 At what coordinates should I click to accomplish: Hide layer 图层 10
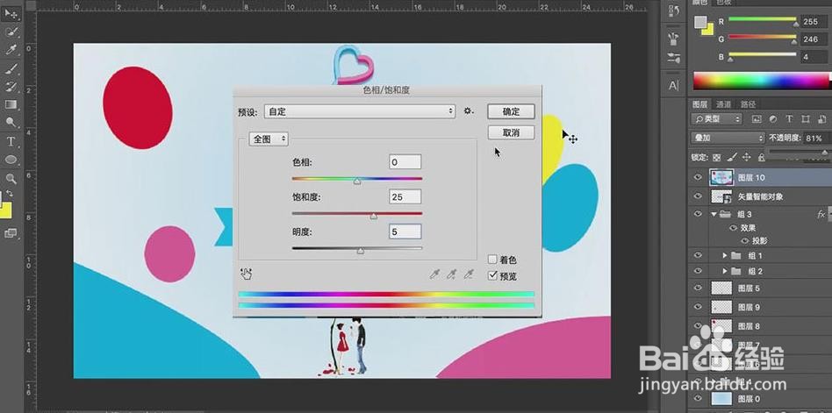(698, 178)
